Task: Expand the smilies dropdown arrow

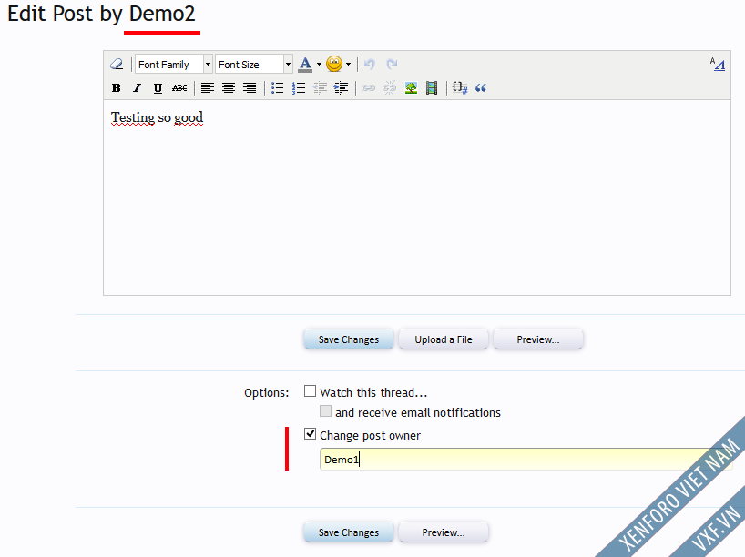Action: [x=348, y=64]
